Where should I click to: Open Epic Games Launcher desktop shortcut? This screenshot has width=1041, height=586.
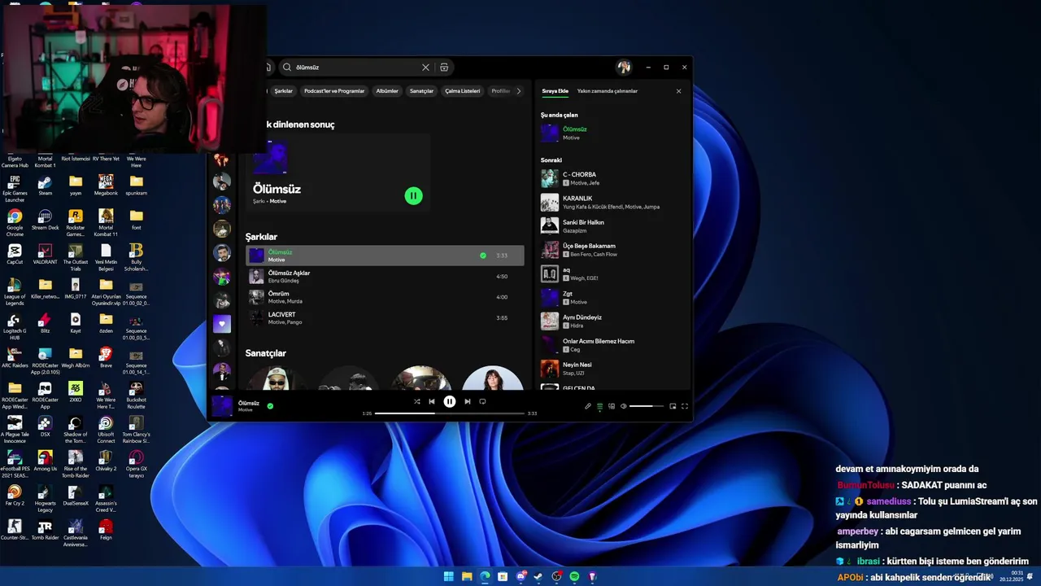point(15,188)
